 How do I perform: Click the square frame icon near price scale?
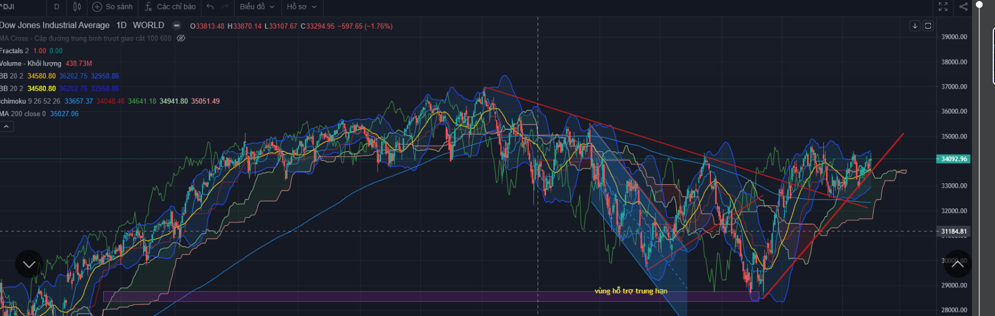(928, 26)
